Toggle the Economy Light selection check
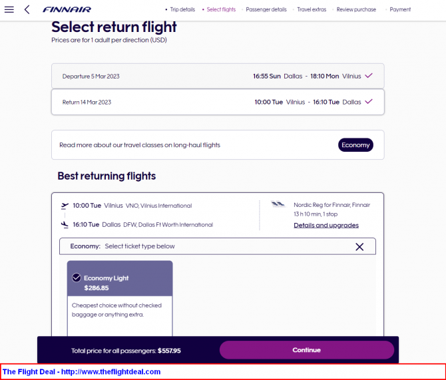Image resolution: width=446 pixels, height=380 pixels. [77, 278]
